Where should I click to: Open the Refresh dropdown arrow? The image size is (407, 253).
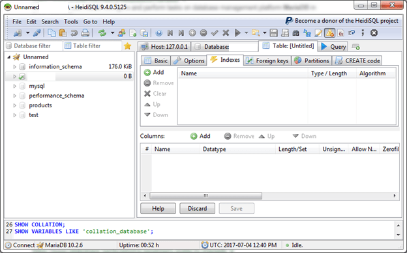112,33
